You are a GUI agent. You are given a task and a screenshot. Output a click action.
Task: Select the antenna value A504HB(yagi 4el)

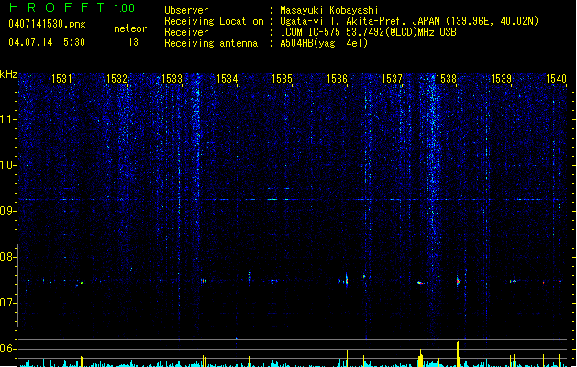click(x=324, y=43)
